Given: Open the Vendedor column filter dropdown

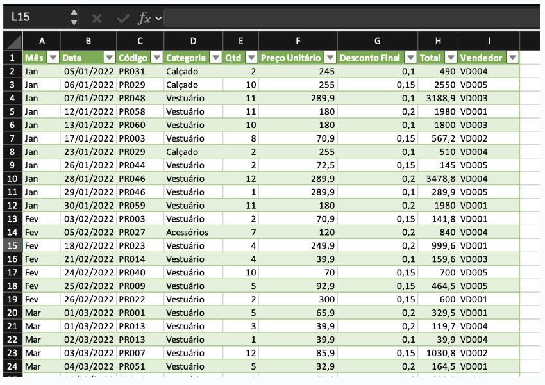Looking at the screenshot, I should click(x=513, y=58).
